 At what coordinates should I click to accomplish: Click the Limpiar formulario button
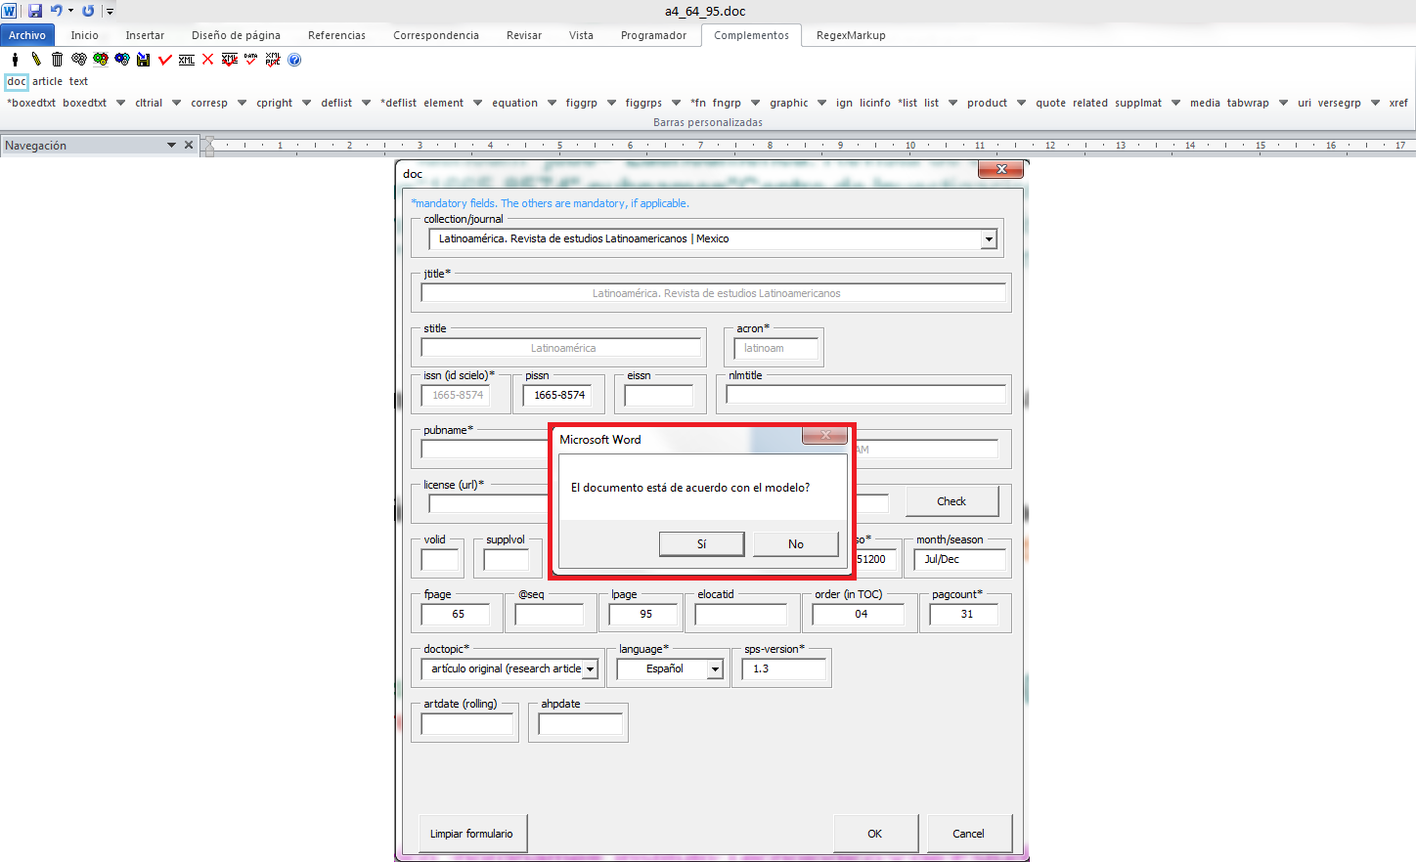point(471,834)
